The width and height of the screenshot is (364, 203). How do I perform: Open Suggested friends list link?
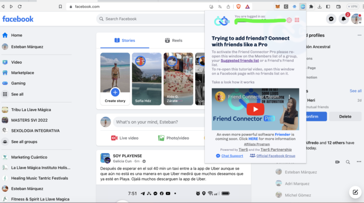tap(240, 61)
